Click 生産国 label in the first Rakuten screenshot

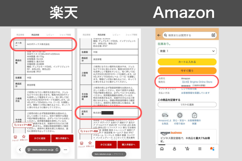[19, 78]
